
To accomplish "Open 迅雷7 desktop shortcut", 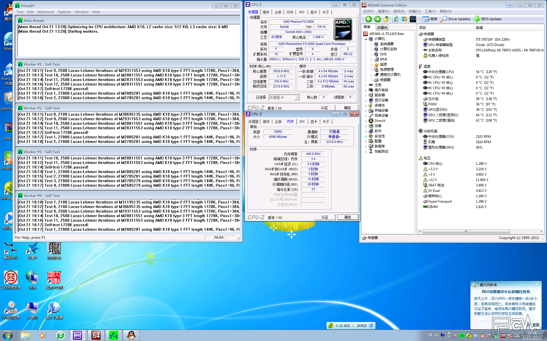I will click(32, 251).
